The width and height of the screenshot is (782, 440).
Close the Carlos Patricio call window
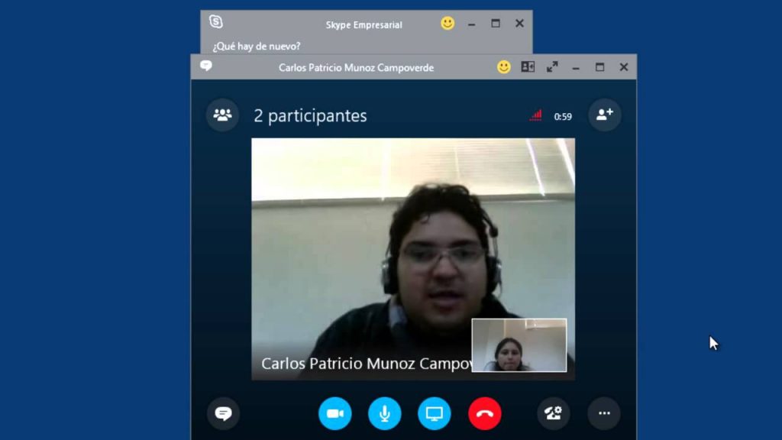tap(624, 67)
